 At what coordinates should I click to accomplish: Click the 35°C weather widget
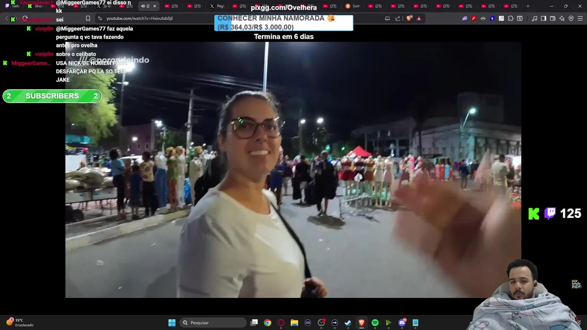click(20, 323)
